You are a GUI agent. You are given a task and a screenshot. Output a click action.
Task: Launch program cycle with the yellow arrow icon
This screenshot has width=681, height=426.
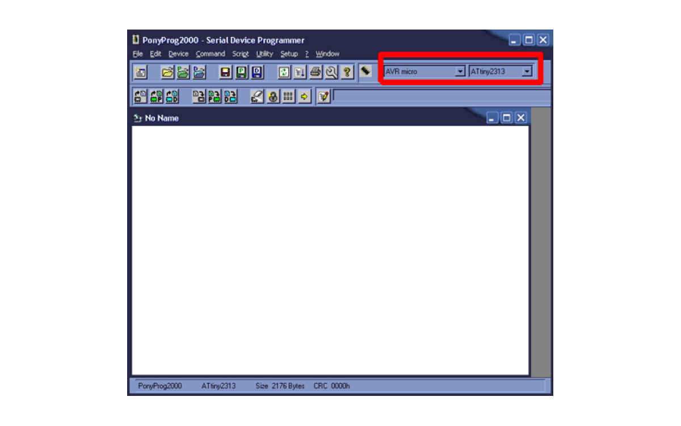pyautogui.click(x=304, y=97)
